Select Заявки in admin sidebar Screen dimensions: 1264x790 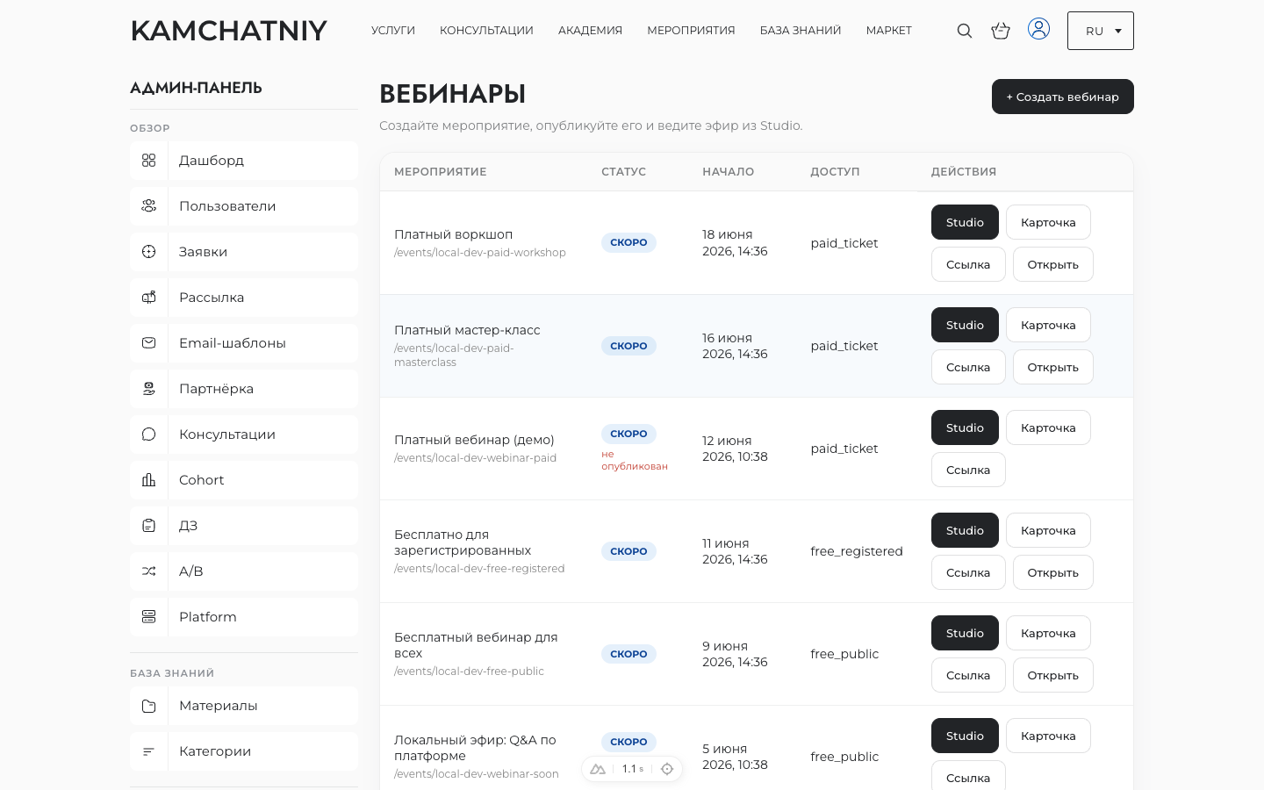click(x=244, y=252)
